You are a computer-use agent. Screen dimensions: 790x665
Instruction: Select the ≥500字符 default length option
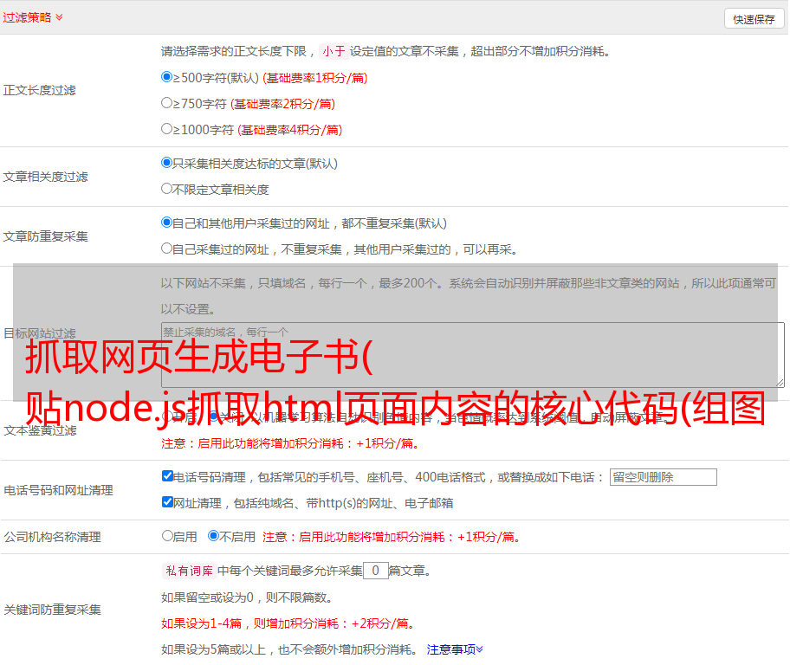point(167,77)
